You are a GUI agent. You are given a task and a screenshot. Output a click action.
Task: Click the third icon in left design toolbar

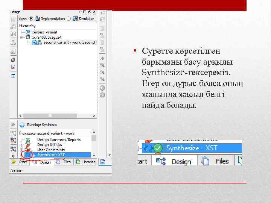(13, 33)
